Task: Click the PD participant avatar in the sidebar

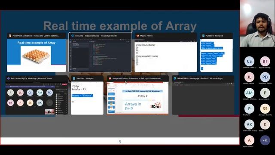Action: click(265, 77)
